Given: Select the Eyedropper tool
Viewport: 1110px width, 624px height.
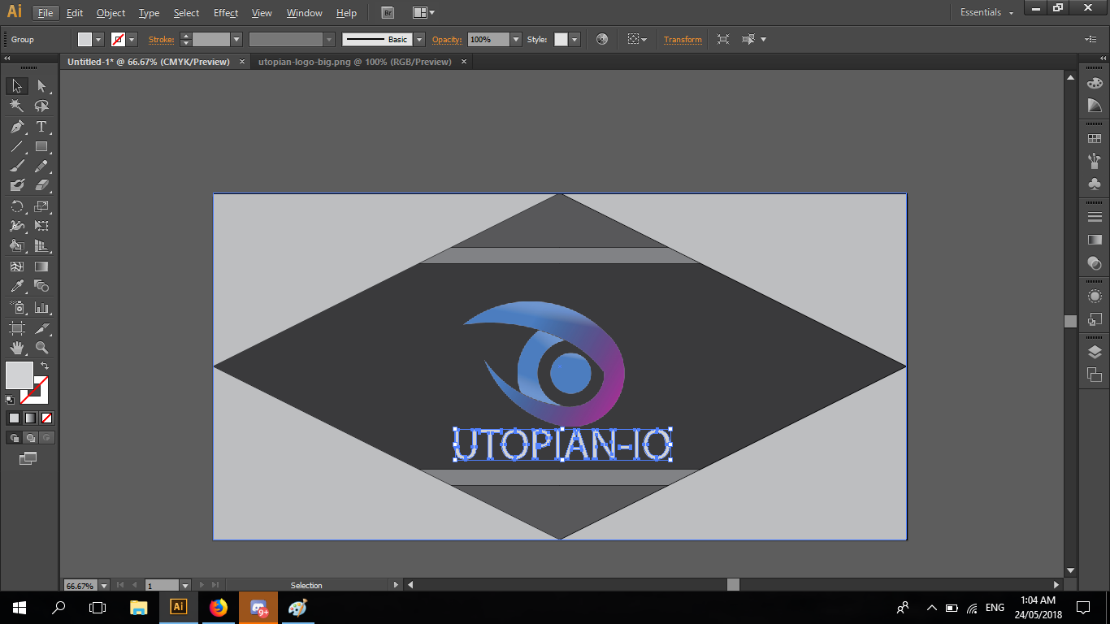Looking at the screenshot, I should 16,286.
